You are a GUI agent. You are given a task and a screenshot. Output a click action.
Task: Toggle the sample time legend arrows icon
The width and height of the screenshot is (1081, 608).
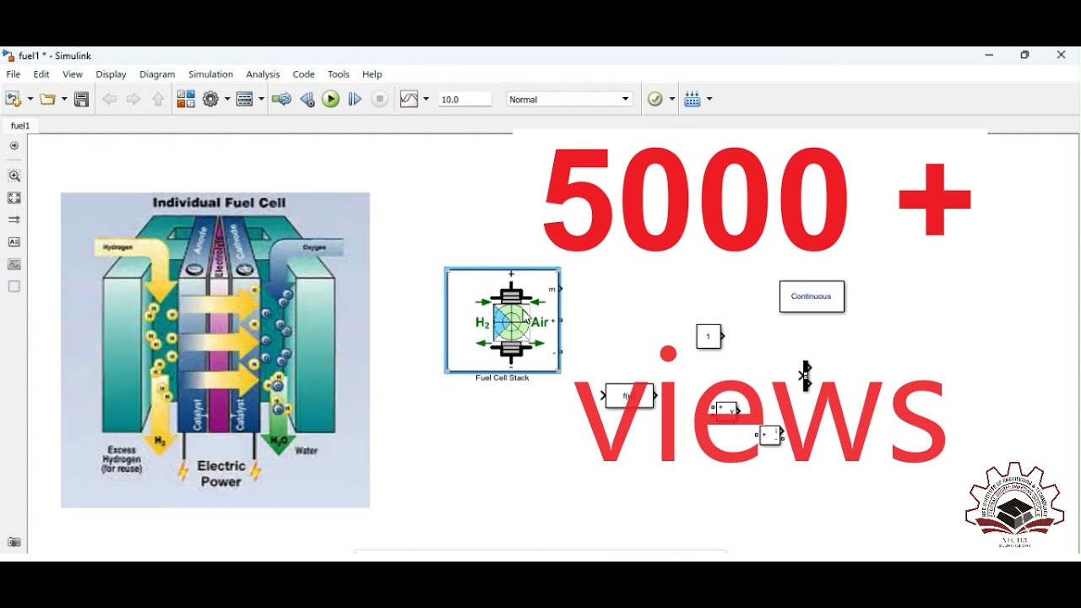click(14, 220)
